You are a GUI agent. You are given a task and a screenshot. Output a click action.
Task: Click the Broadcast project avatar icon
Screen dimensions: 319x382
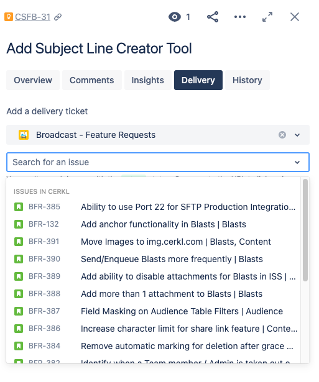[24, 135]
